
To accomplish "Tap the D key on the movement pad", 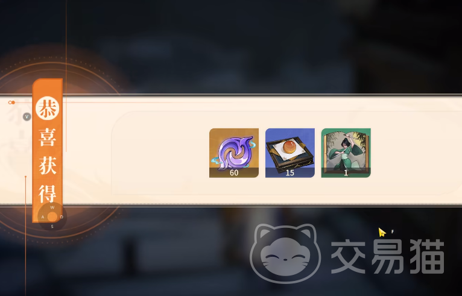I will (62, 217).
